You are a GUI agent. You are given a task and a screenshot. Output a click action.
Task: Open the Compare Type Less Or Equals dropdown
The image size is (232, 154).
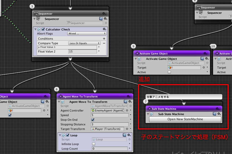coord(84,43)
